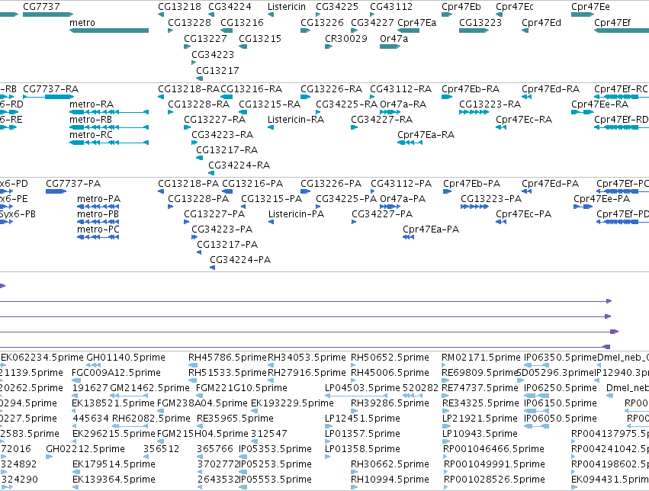Click the Or47a-RA transcript label
The image size is (649, 491).
pos(403,104)
